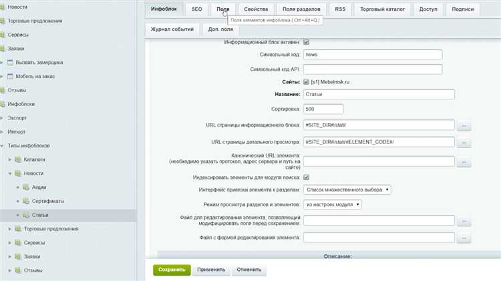This screenshot has width=501, height=281.
Task: Open the Поля разделов tab
Action: tap(301, 9)
